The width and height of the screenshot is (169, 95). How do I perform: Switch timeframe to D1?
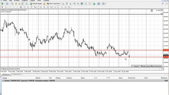tap(62, 7)
